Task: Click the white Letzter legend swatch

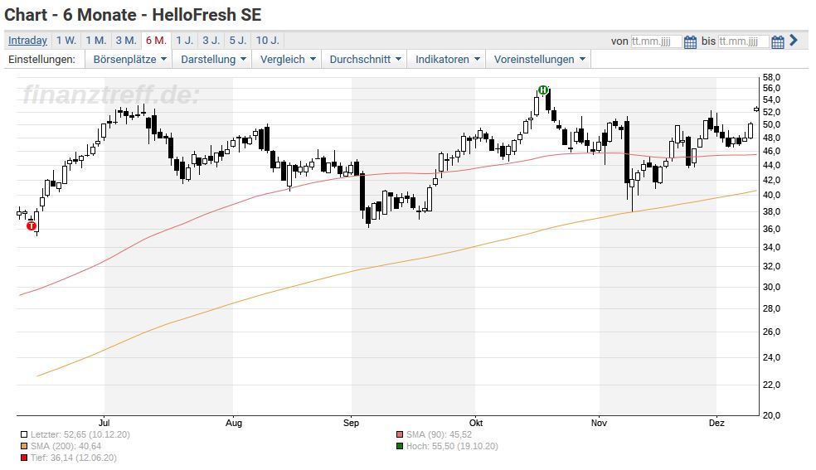Action: pos(24,434)
